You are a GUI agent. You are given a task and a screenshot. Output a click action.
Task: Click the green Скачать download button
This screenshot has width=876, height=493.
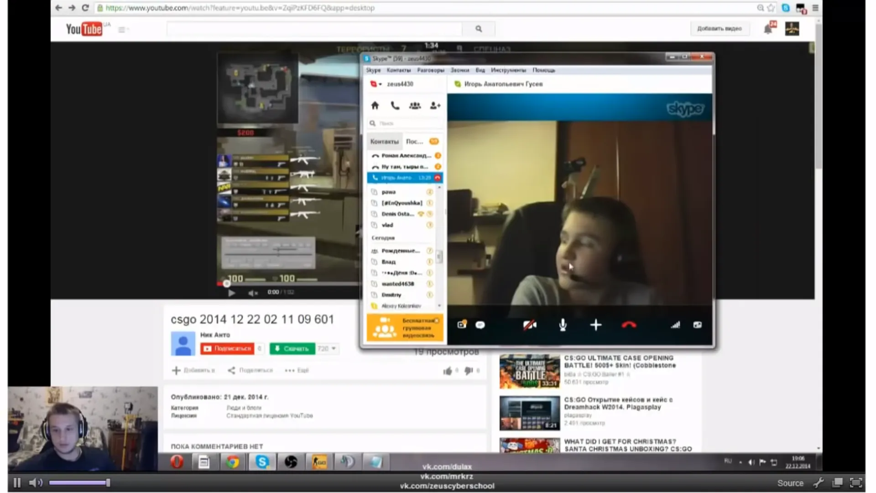point(292,349)
